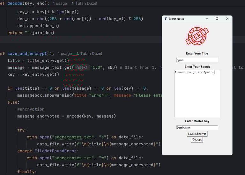This screenshot has height=175, width=245.
Task: Click the Decrypt button
Action: coord(197,139)
